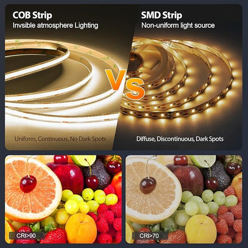Image resolution: width=248 pixels, height=248 pixels.
Task: Open the CRI>90 vivid fruit image
Action: click(x=63, y=199)
